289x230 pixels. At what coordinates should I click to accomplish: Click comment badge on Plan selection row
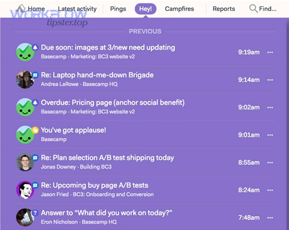click(35, 158)
